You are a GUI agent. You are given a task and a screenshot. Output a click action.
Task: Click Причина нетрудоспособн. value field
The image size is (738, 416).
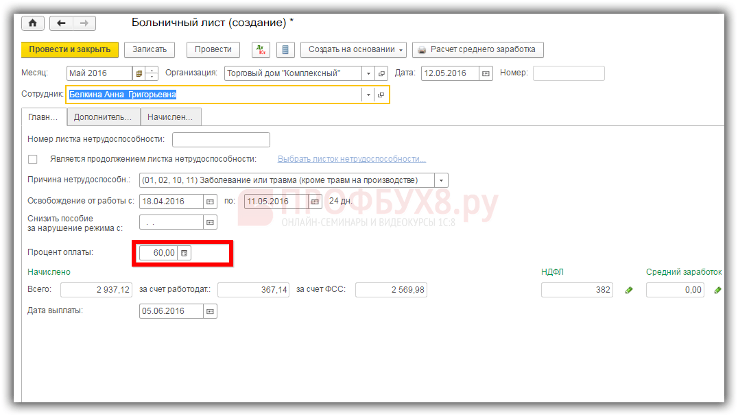pyautogui.click(x=287, y=180)
